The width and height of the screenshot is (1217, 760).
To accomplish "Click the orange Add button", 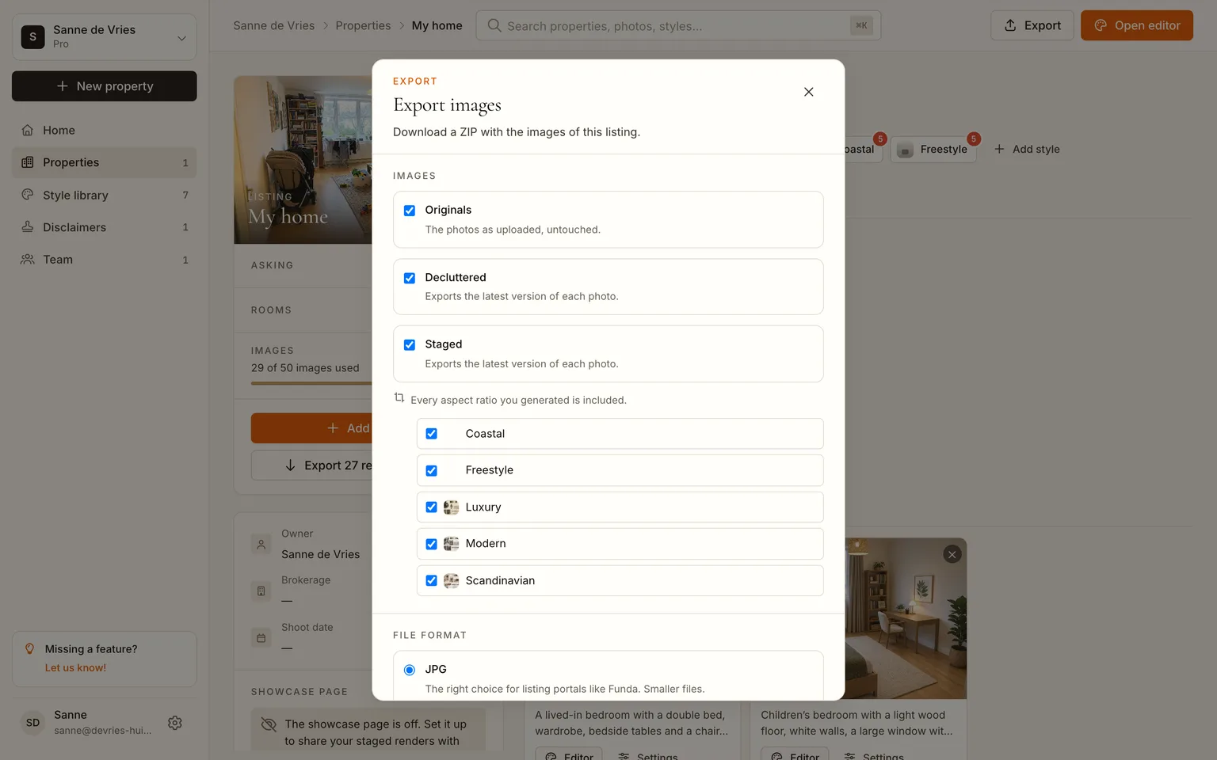I will pos(312,428).
